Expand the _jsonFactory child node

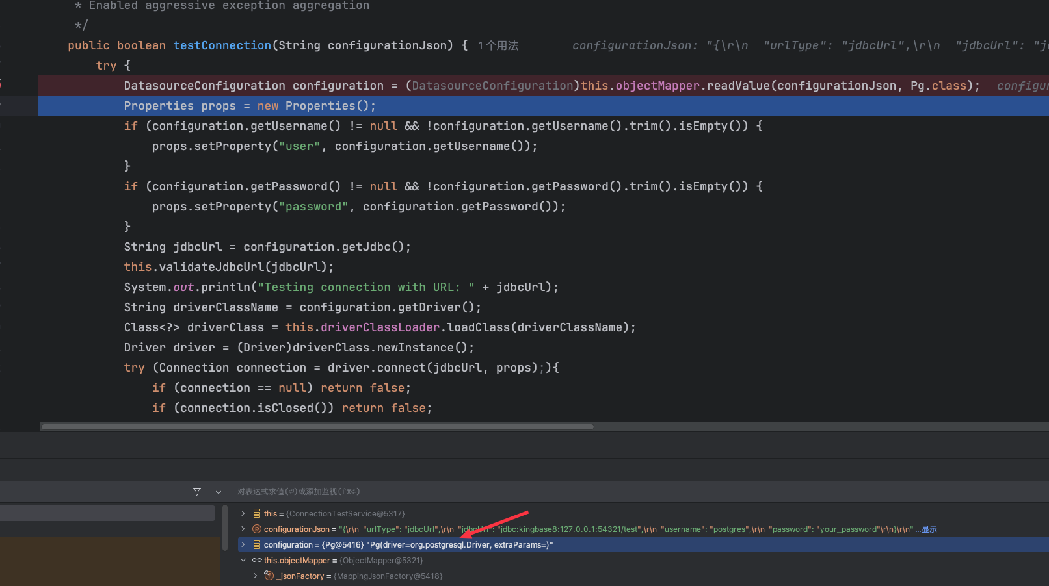tap(255, 576)
